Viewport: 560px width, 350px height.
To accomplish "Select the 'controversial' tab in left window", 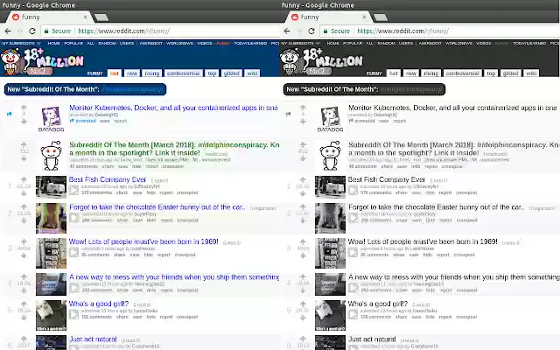I will (x=183, y=73).
